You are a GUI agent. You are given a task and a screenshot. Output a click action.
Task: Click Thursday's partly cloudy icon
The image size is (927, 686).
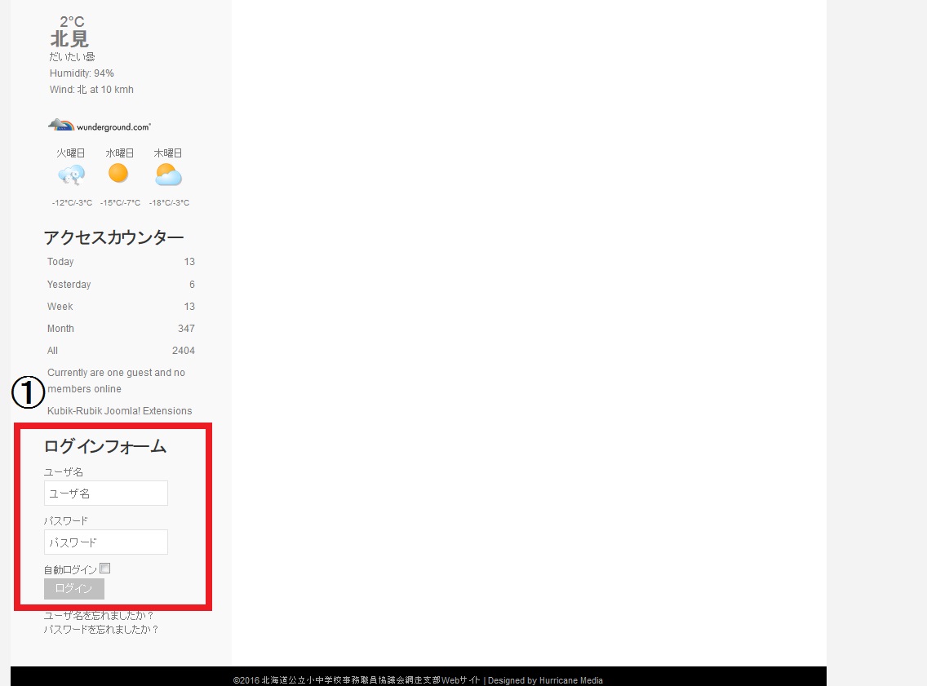click(x=168, y=175)
